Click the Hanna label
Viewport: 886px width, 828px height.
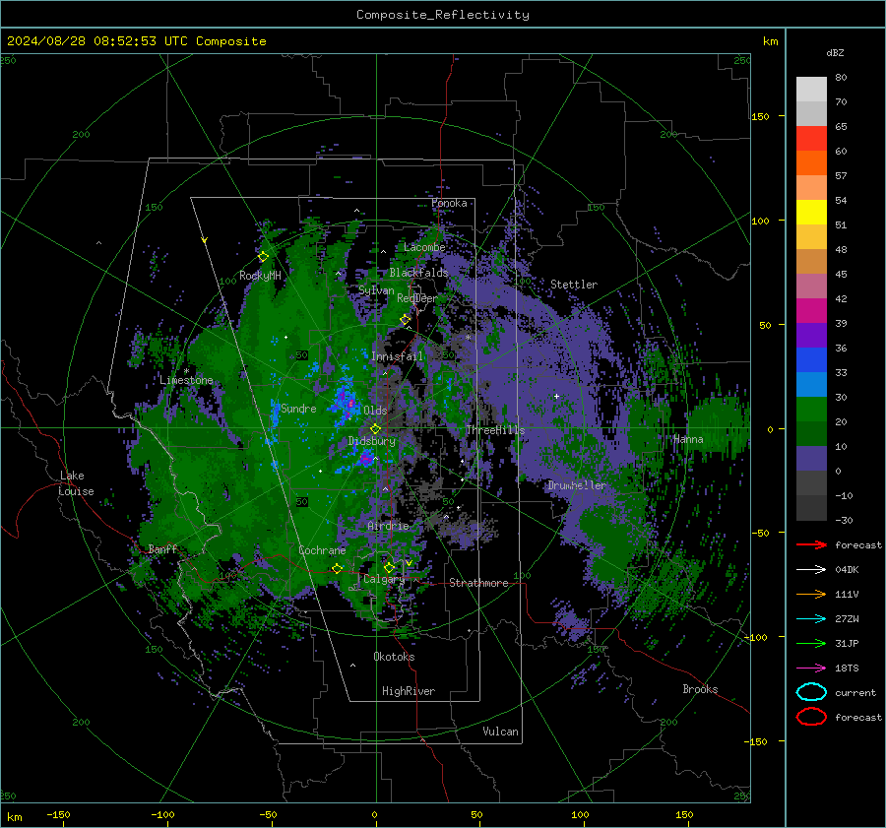[x=688, y=439]
